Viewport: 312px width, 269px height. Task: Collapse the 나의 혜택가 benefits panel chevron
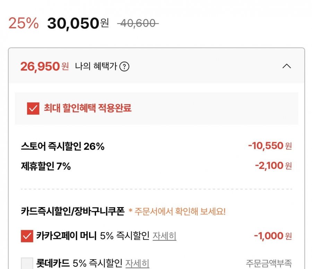(x=287, y=66)
